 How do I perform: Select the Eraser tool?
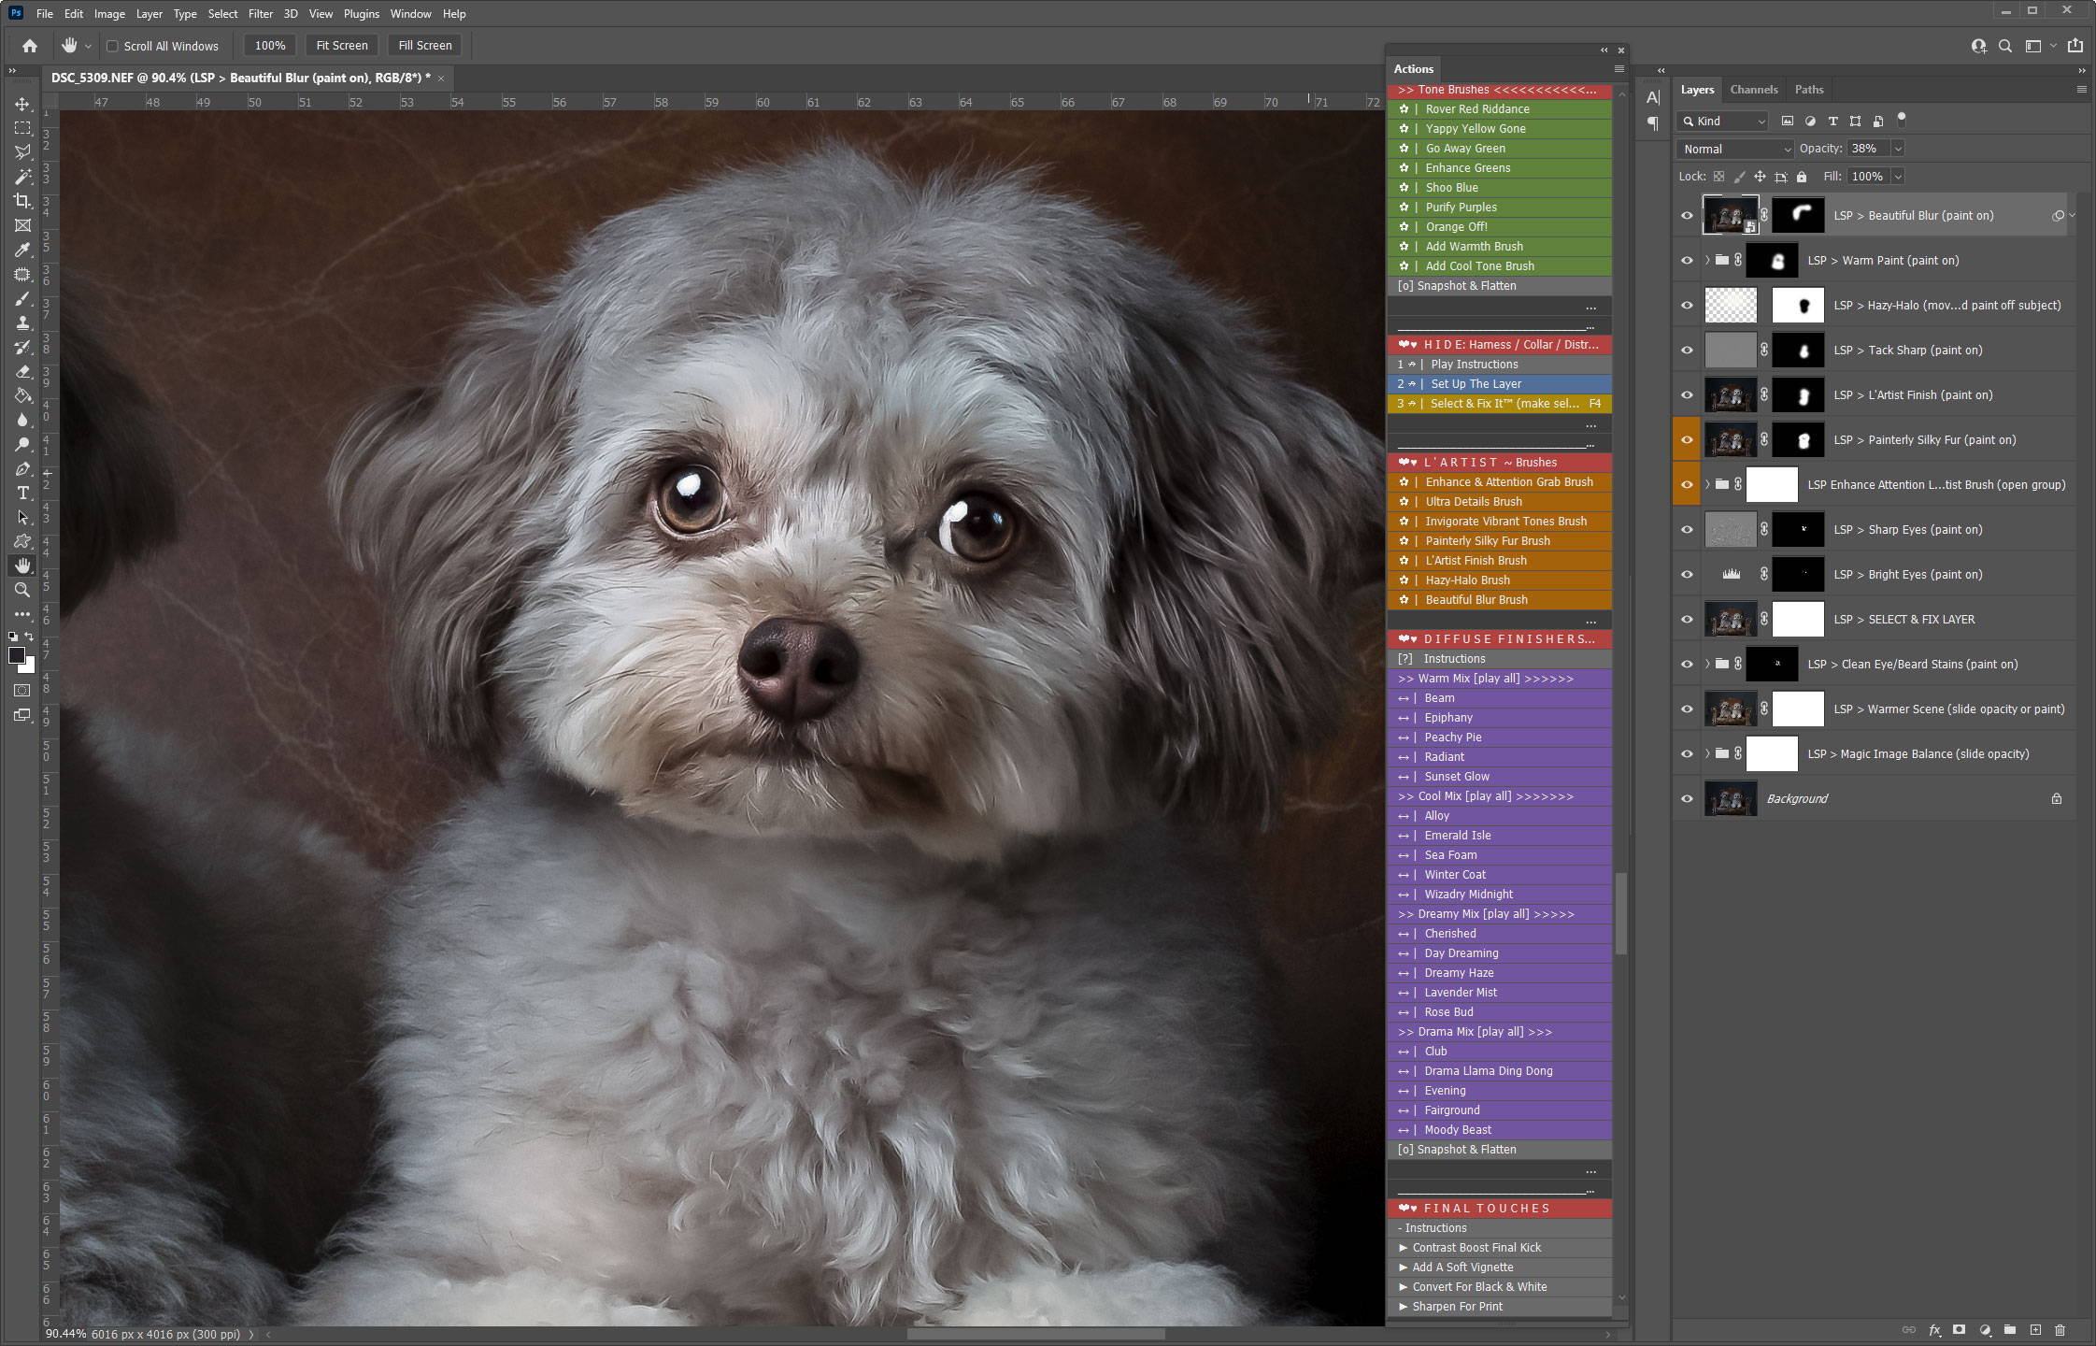pos(22,372)
